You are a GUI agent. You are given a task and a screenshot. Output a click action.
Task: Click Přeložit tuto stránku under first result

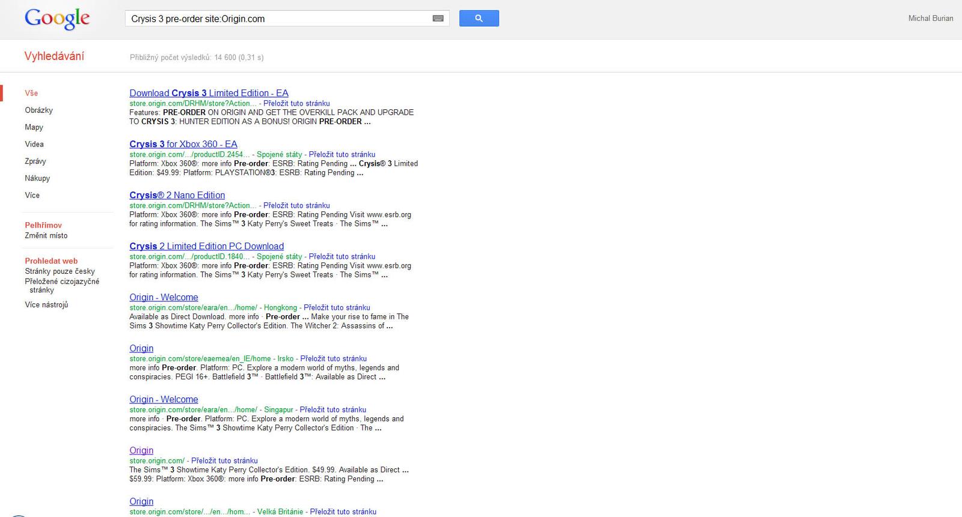pos(296,103)
